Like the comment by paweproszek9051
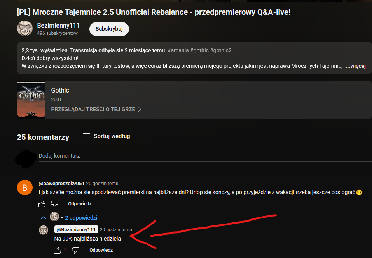 [x=42, y=204]
